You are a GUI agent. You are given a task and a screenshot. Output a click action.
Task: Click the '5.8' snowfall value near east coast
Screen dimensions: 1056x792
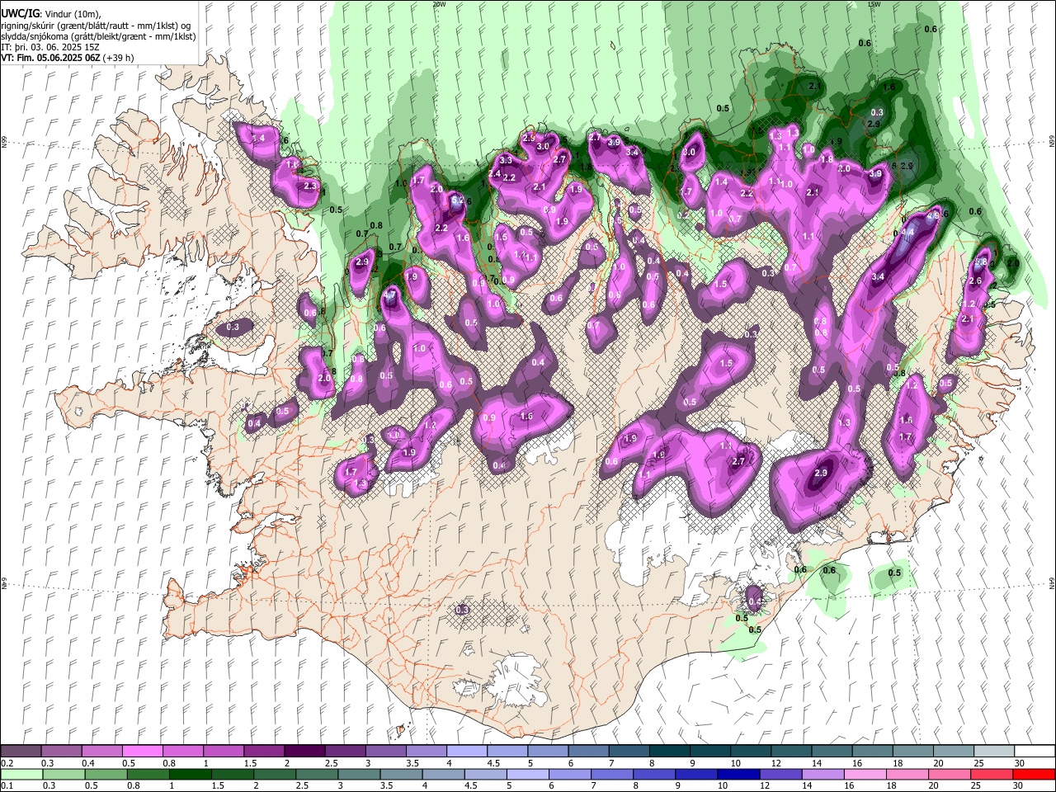point(982,262)
